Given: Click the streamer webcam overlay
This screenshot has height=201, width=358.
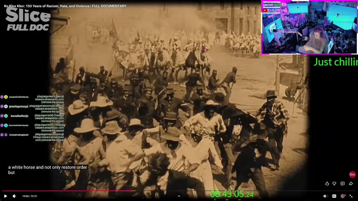Looking at the screenshot, I should (x=309, y=27).
